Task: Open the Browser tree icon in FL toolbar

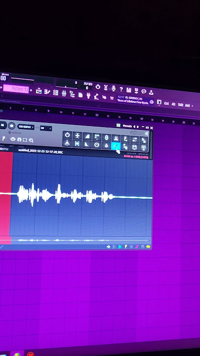Action: [x=72, y=94]
